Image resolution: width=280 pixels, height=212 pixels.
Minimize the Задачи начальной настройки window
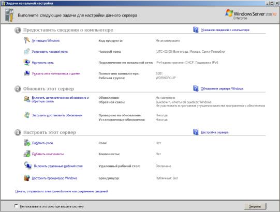coord(268,3)
